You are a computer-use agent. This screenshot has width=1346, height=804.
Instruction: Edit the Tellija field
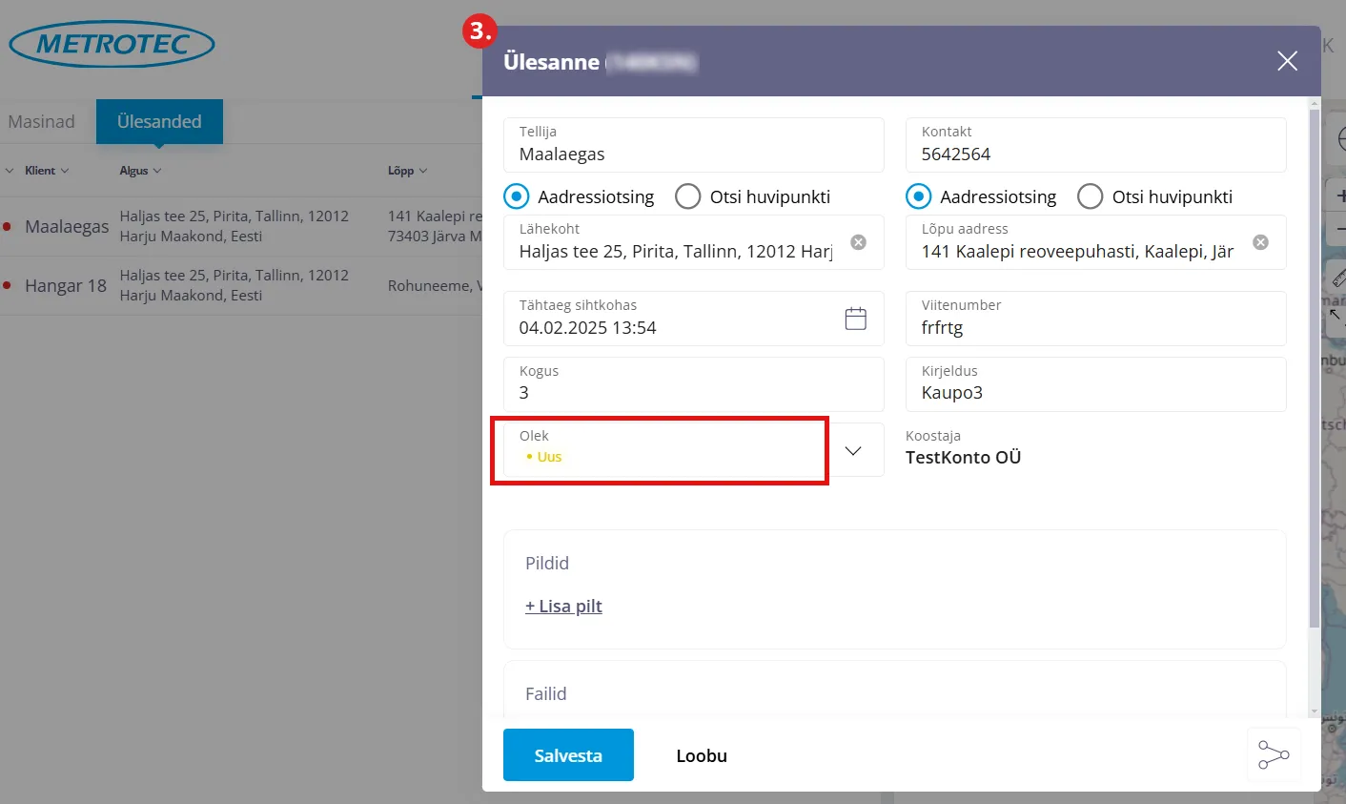693,145
